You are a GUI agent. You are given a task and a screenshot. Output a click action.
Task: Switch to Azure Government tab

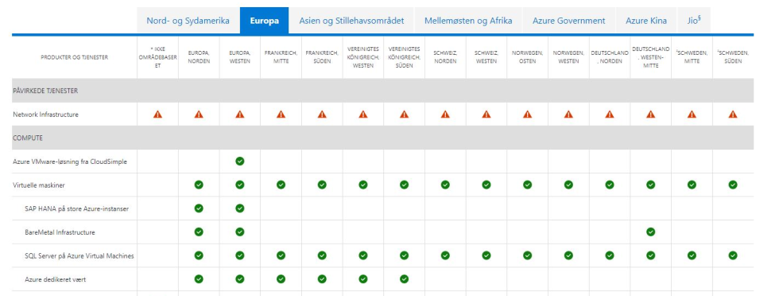(x=569, y=21)
